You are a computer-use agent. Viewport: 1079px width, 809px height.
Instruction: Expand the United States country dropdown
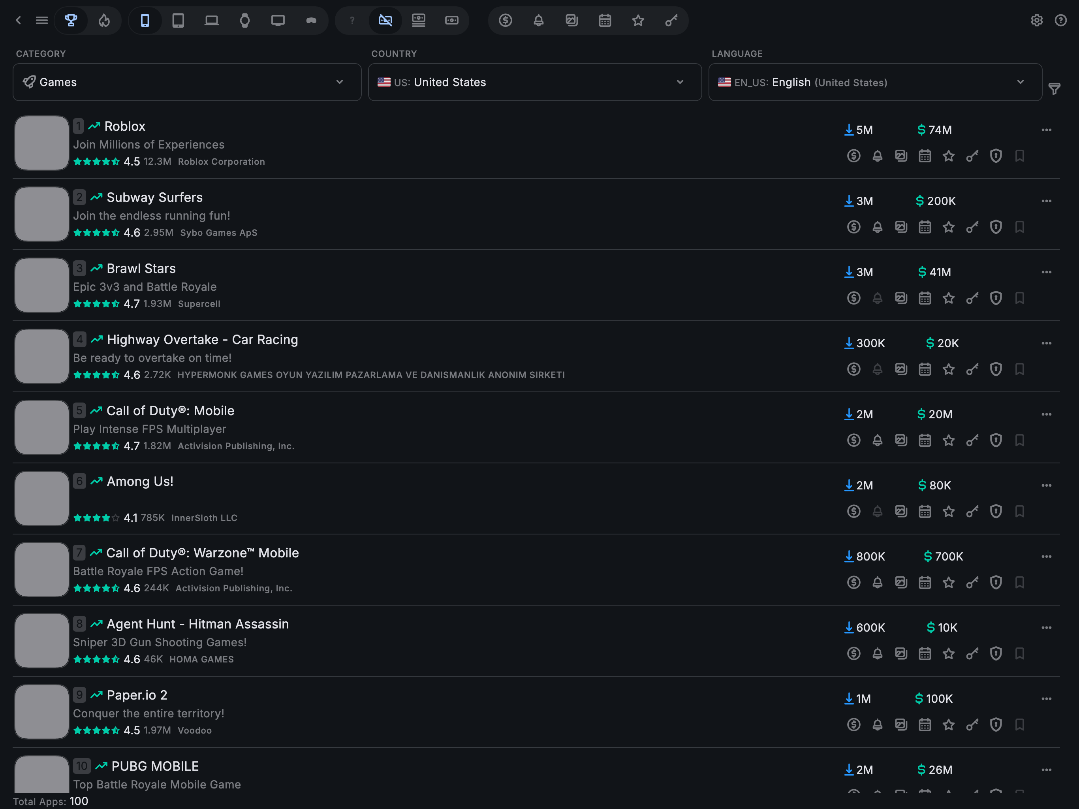click(x=535, y=82)
